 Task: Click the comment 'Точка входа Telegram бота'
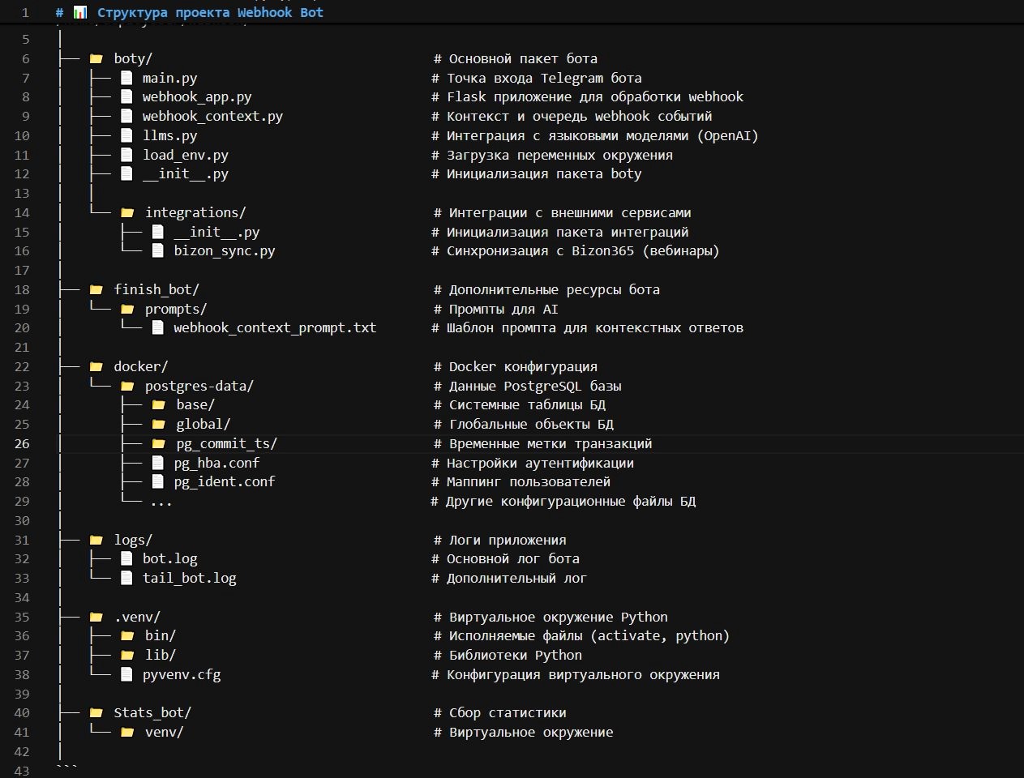(544, 78)
